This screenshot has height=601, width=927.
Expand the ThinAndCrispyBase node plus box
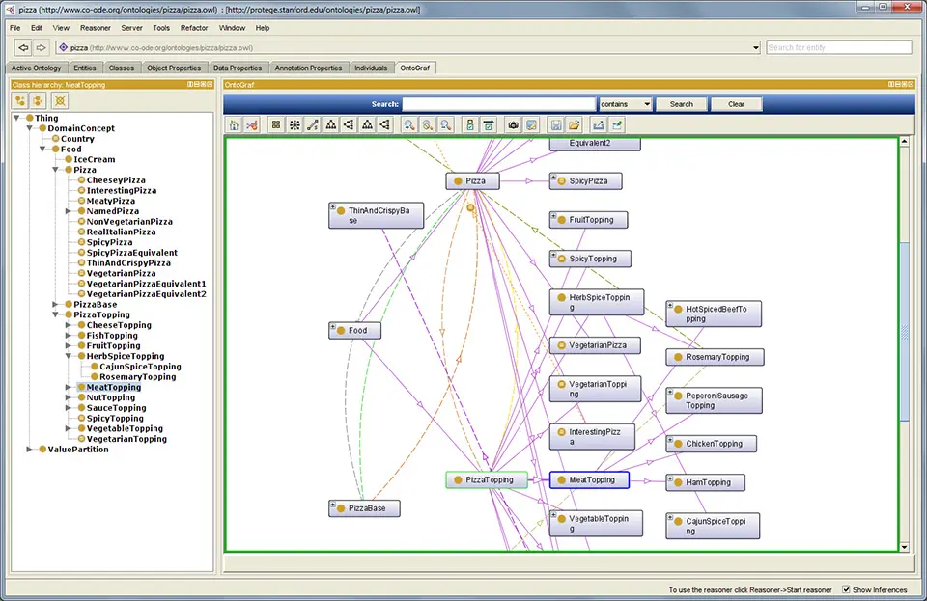pyautogui.click(x=333, y=206)
